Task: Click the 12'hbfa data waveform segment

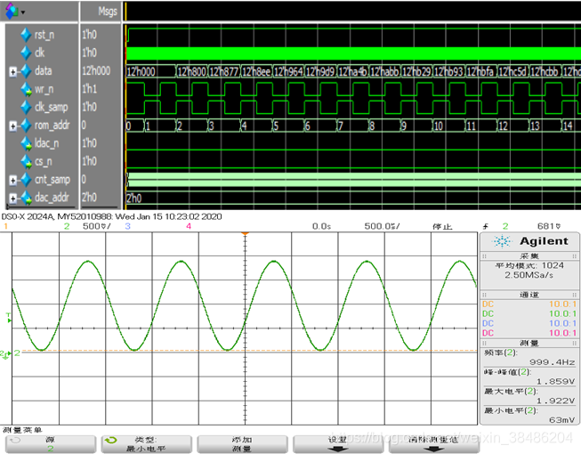Action: tap(480, 71)
